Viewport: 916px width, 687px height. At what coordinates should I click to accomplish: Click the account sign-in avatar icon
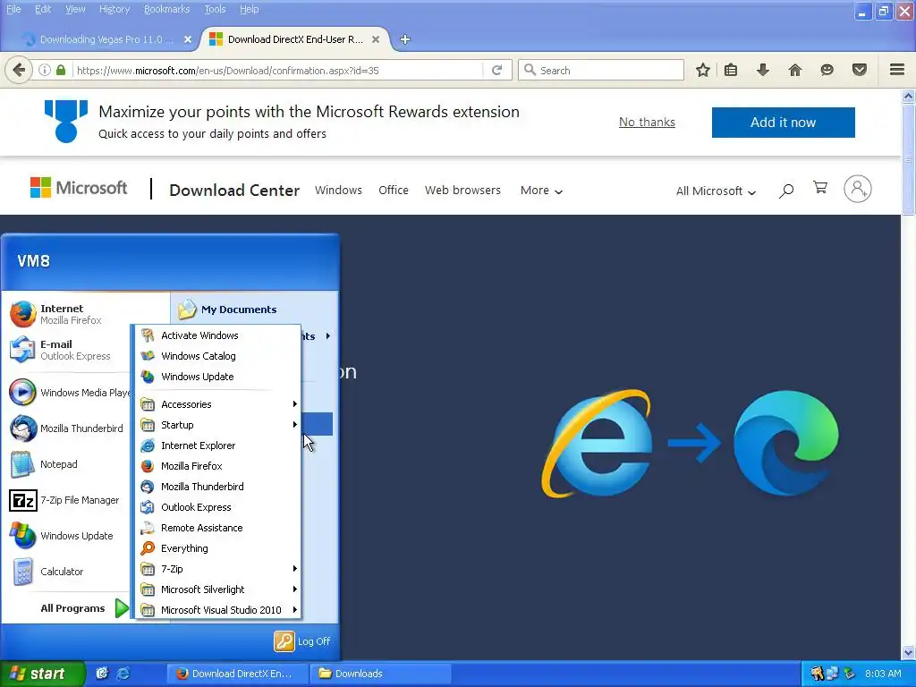click(858, 189)
